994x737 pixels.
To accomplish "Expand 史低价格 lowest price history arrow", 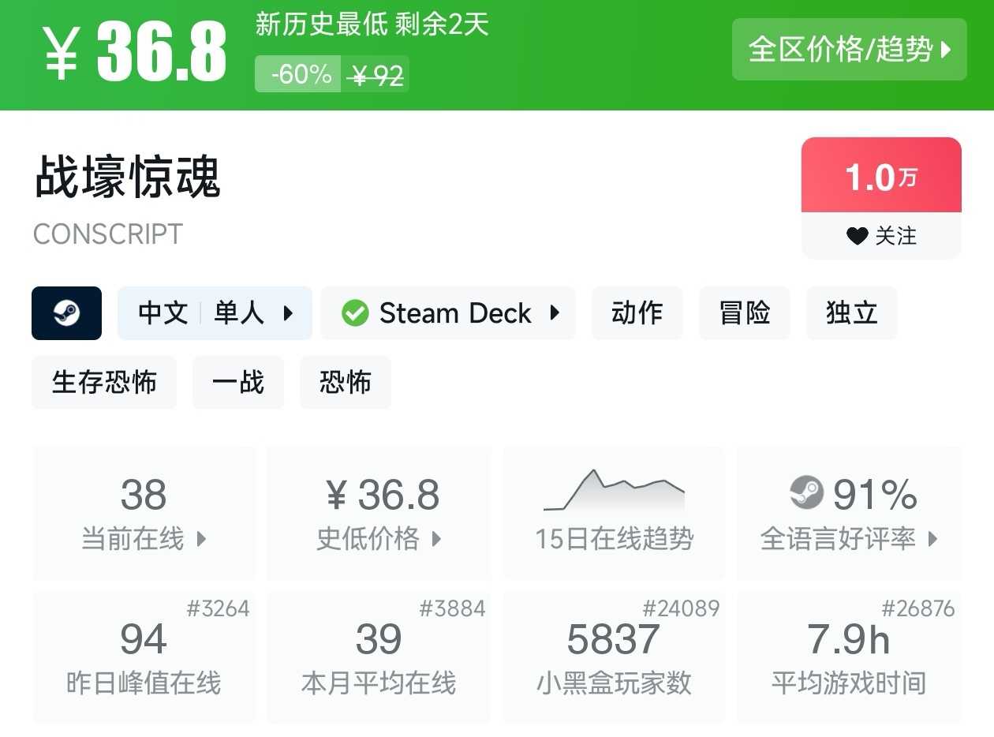I will 436,540.
